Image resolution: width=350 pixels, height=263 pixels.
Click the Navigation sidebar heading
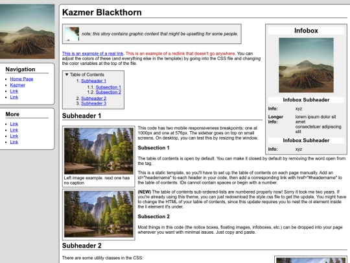click(x=20, y=69)
